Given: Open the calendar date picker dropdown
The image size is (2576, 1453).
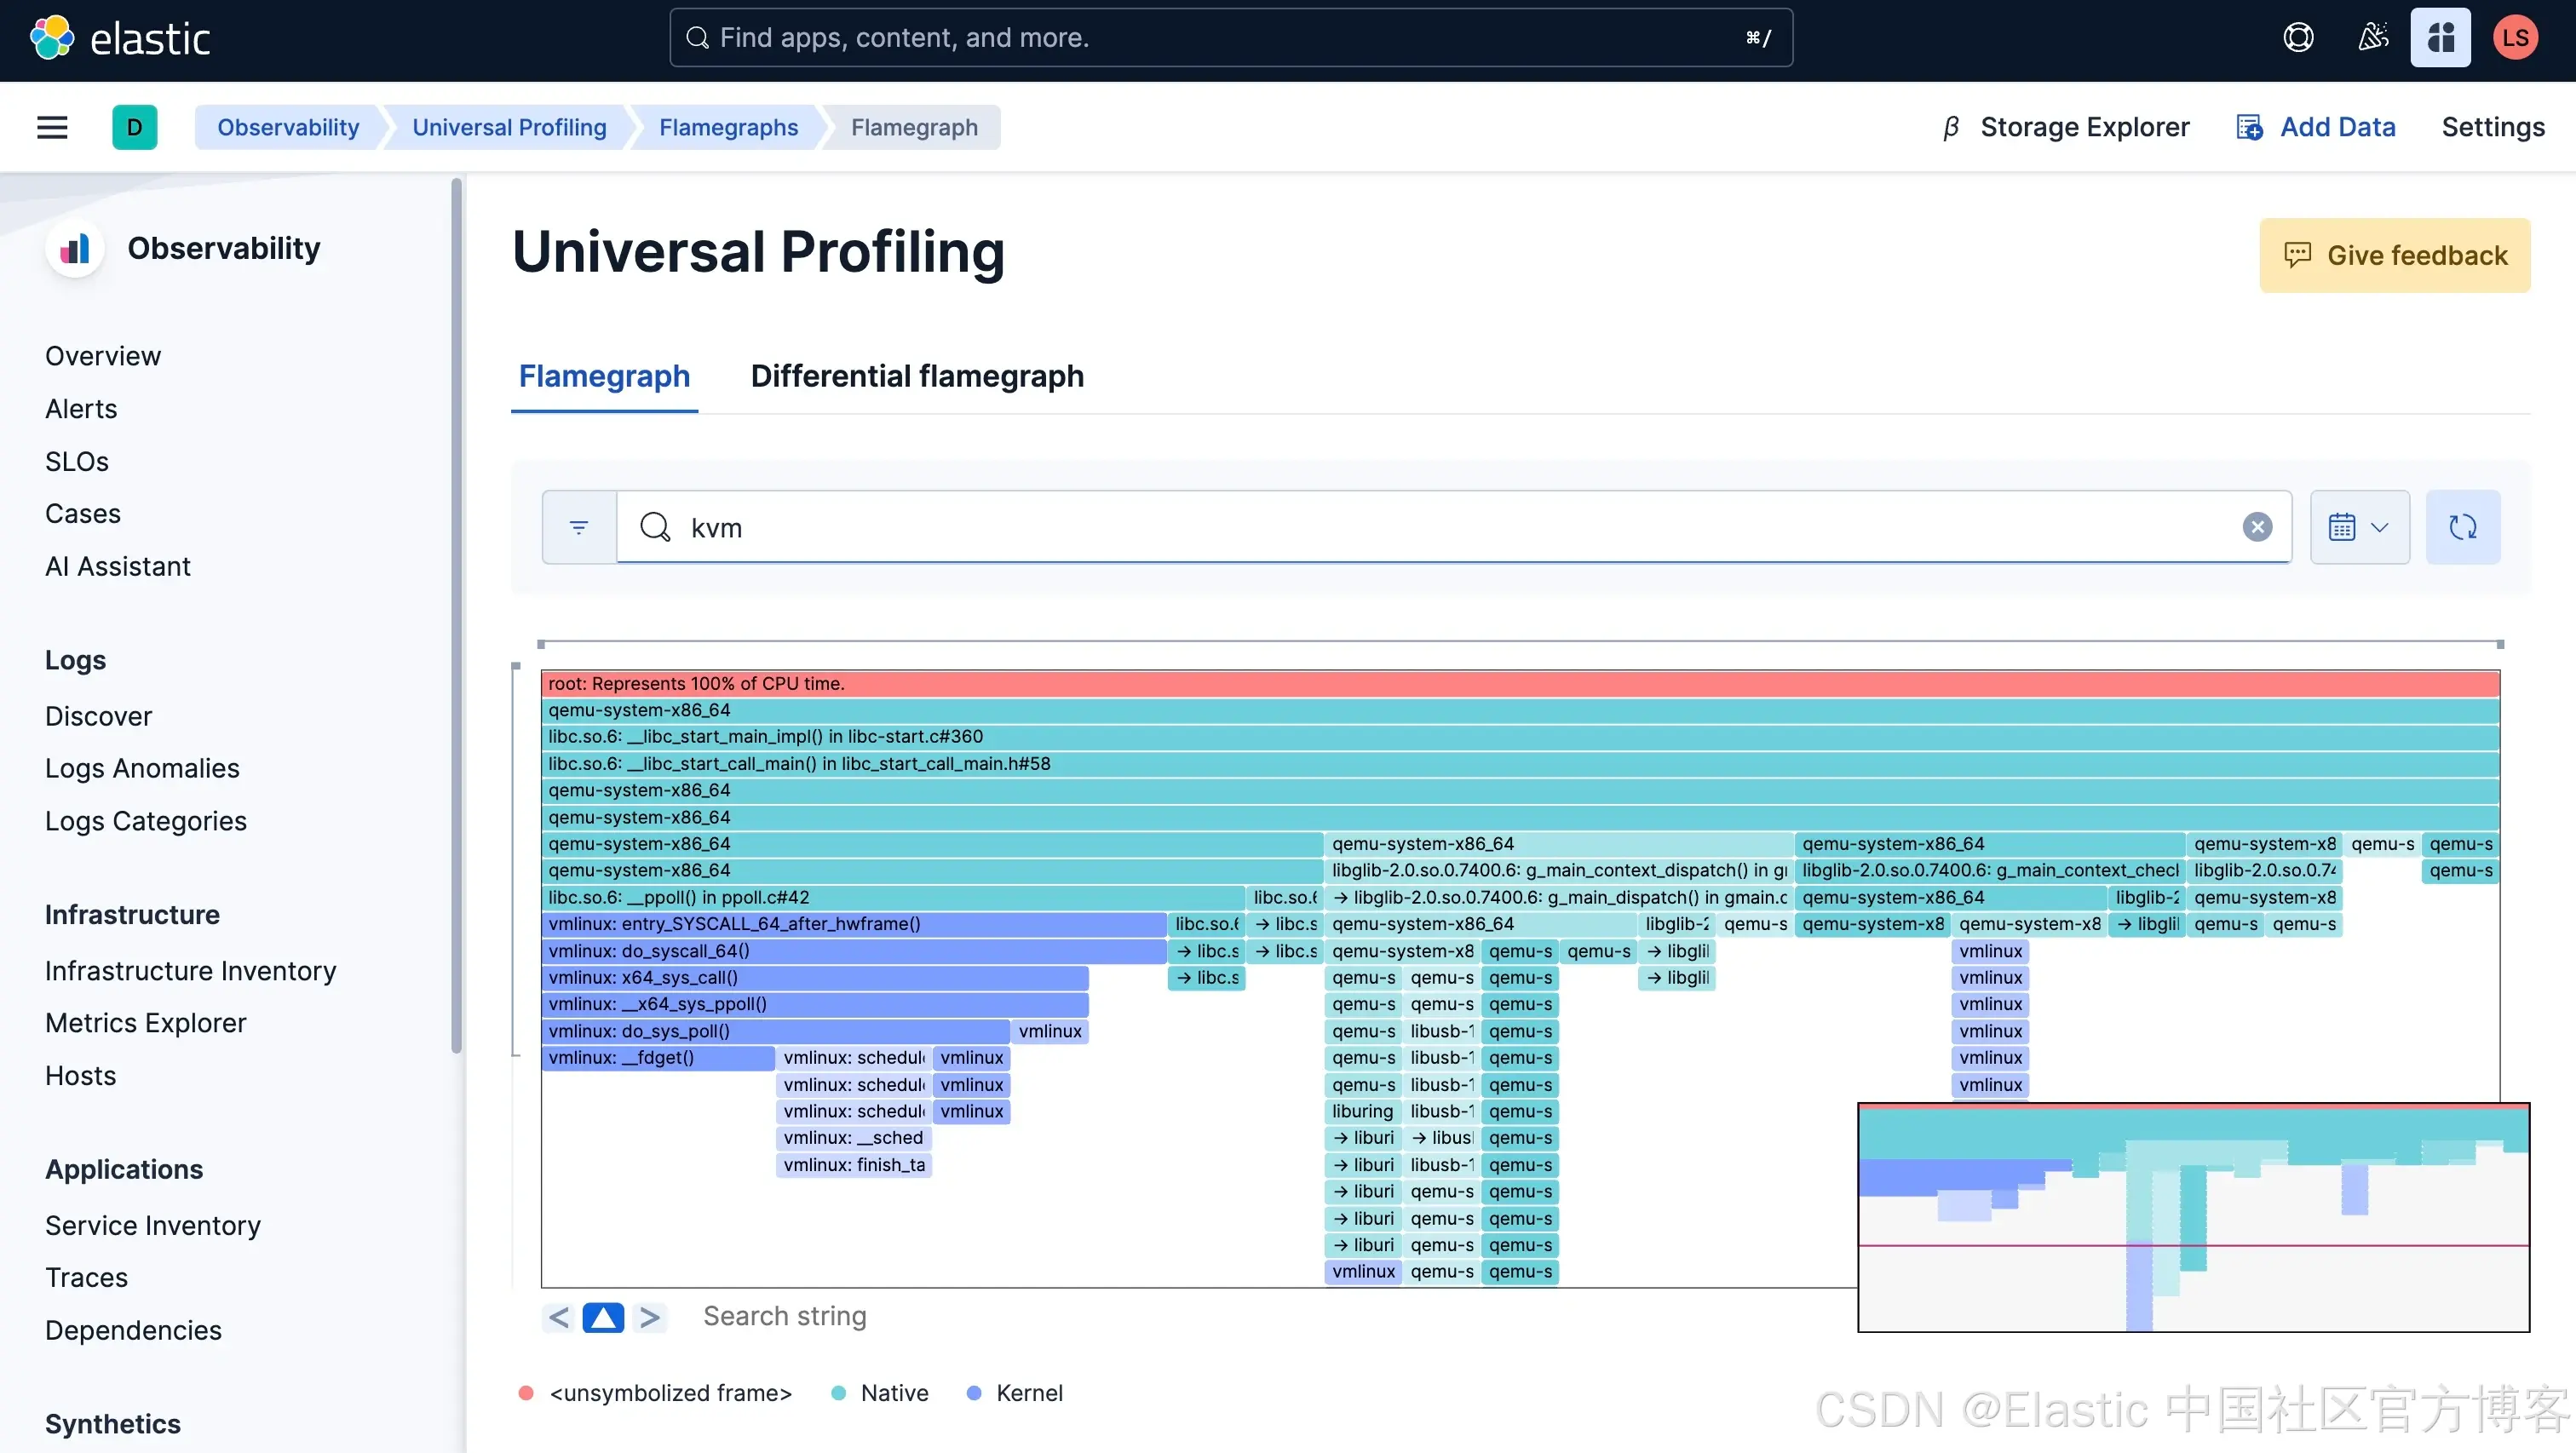Looking at the screenshot, I should coord(2359,527).
